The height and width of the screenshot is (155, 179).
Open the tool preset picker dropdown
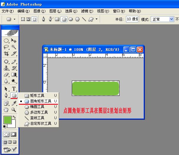click(14, 19)
